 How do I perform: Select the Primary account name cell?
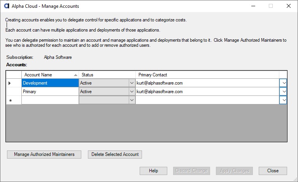point(50,92)
